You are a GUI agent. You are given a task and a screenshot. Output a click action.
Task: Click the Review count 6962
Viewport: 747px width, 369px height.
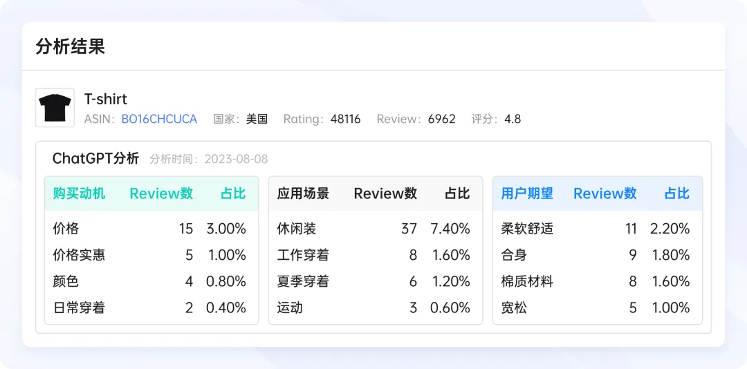point(441,119)
